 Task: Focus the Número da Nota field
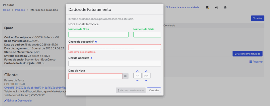(x=99, y=35)
